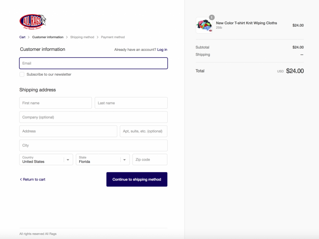This screenshot has height=239, width=319.
Task: Open the State dropdown showing Florida
Action: click(x=103, y=159)
